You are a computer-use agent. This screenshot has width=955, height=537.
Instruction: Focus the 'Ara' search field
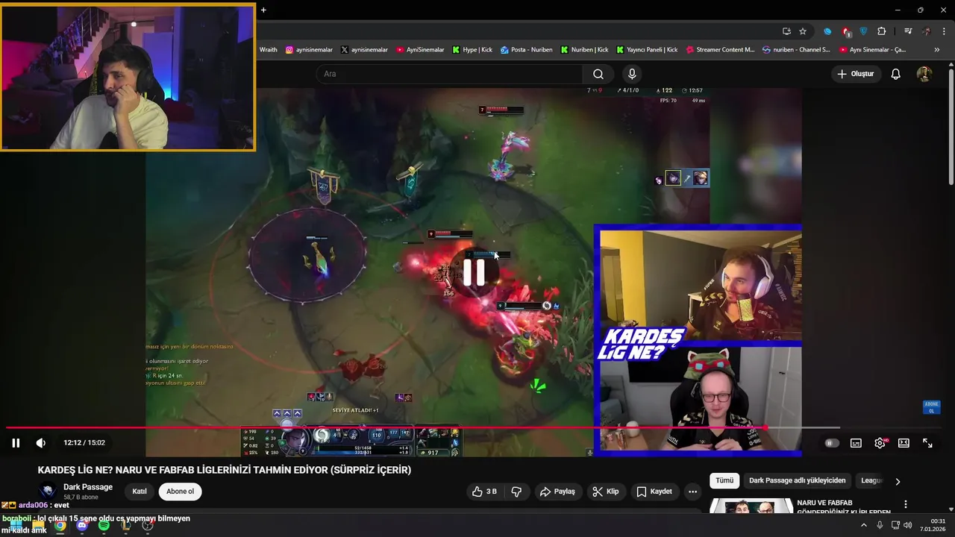(450, 74)
